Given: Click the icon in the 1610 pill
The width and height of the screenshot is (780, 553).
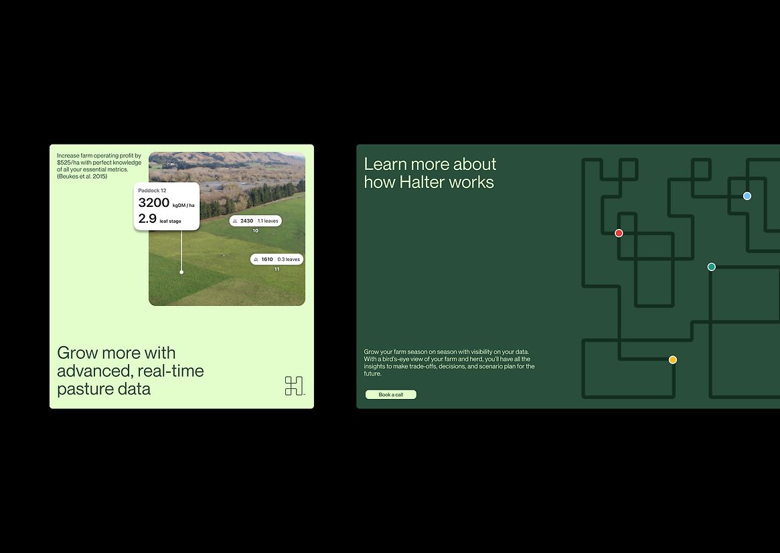Looking at the screenshot, I should tap(256, 259).
